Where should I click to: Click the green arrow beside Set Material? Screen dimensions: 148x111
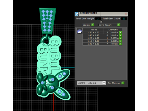click(123, 83)
